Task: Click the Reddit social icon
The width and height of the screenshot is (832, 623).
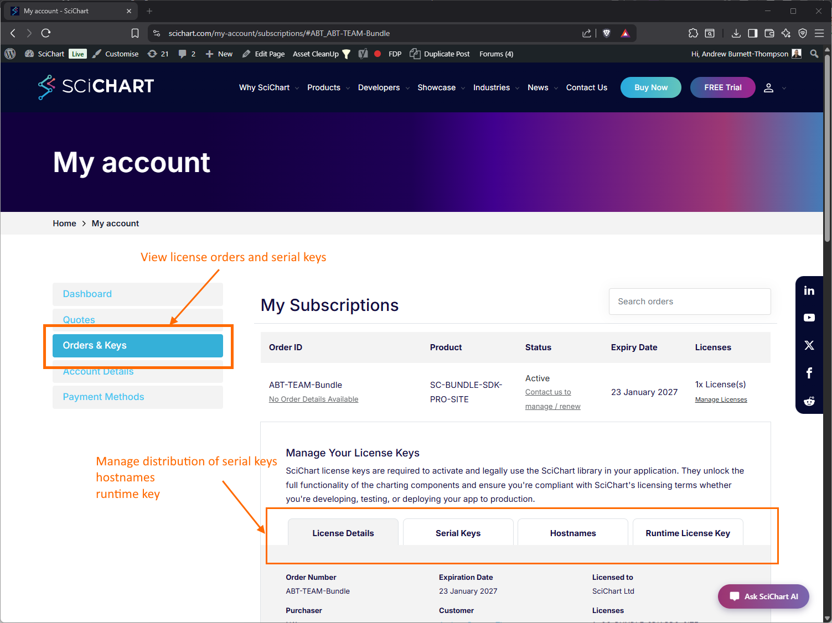Action: (809, 401)
